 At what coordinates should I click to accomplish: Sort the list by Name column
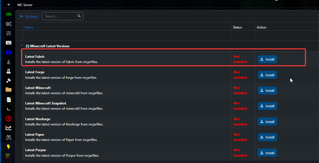29,27
